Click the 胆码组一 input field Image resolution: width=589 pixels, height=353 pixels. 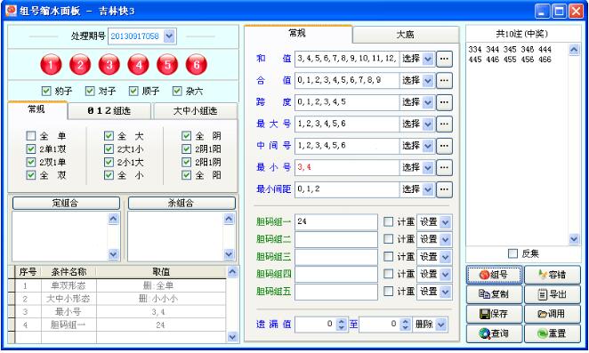click(x=335, y=222)
